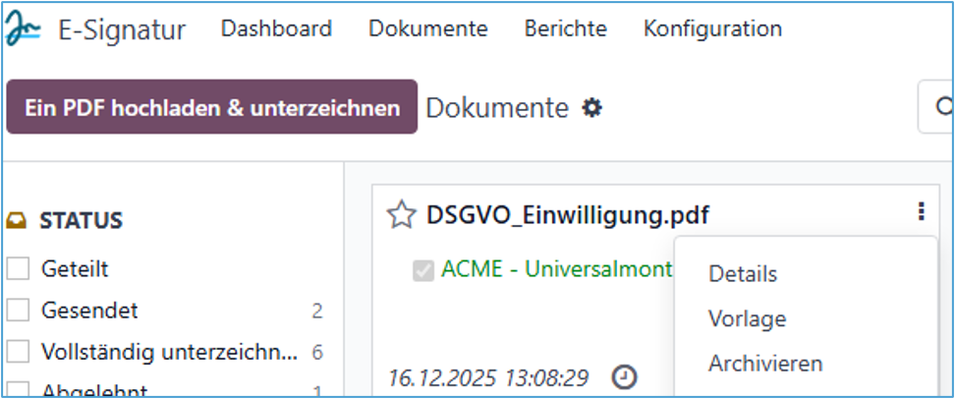This screenshot has width=956, height=399.
Task: Select Archivieren from the document menu
Action: (x=765, y=364)
